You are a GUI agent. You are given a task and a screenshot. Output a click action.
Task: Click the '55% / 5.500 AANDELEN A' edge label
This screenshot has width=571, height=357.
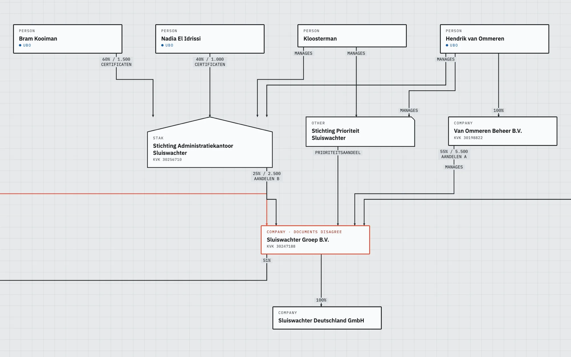tap(454, 154)
